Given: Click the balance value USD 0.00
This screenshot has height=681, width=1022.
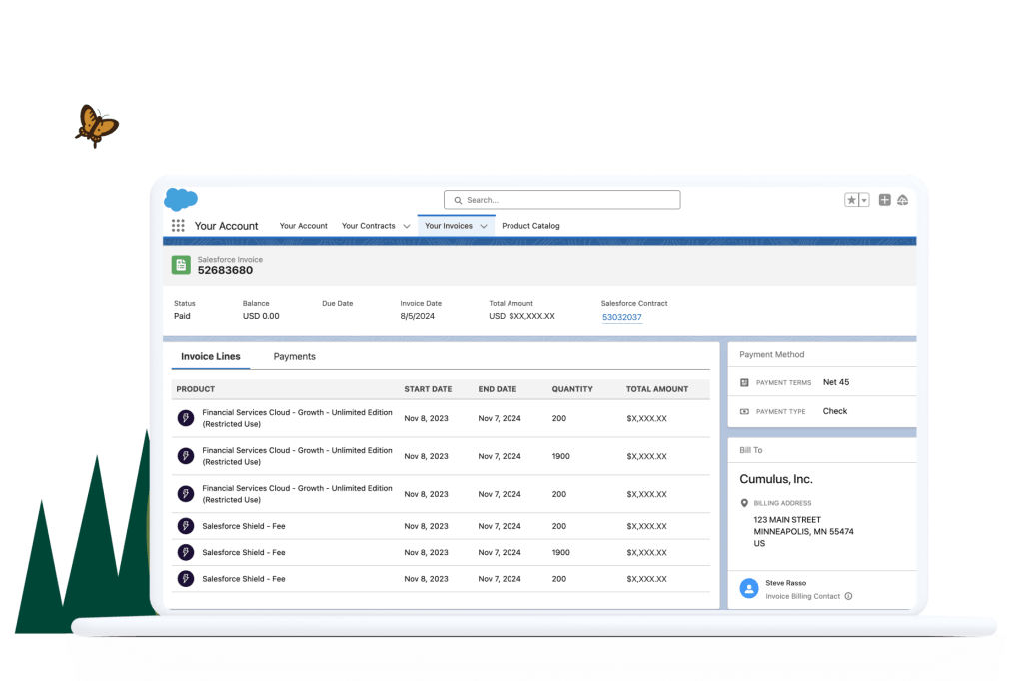Looking at the screenshot, I should tap(261, 316).
